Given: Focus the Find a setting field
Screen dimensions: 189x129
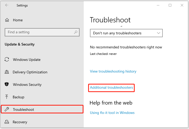Looking at the screenshot, I should pyautogui.click(x=42, y=32).
